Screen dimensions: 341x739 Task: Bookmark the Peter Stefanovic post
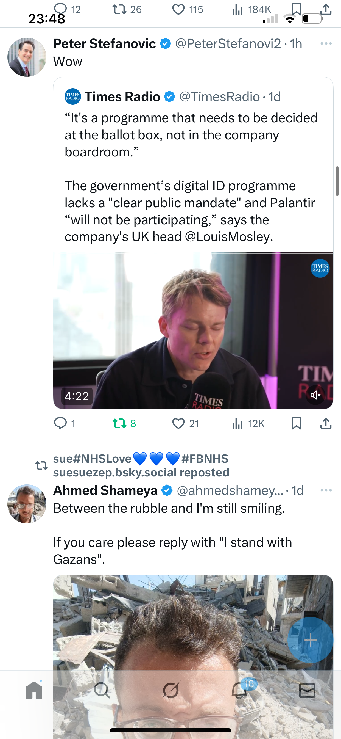tap(296, 423)
